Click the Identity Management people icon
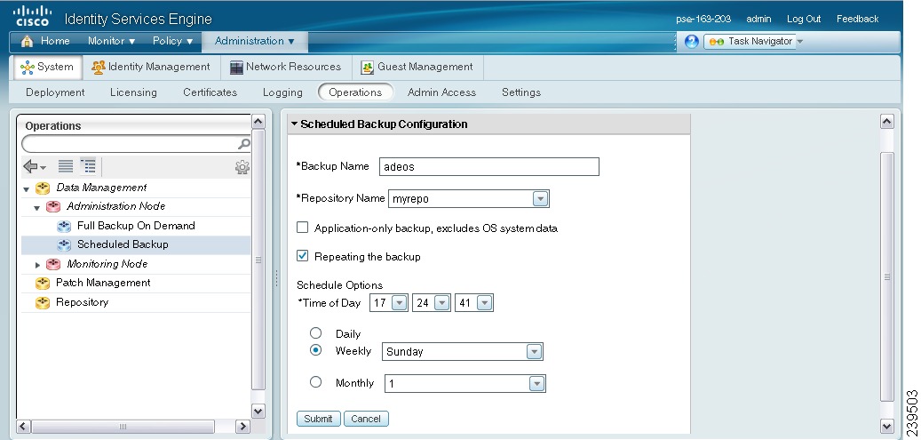Viewport: 921px width, 440px height. [98, 67]
